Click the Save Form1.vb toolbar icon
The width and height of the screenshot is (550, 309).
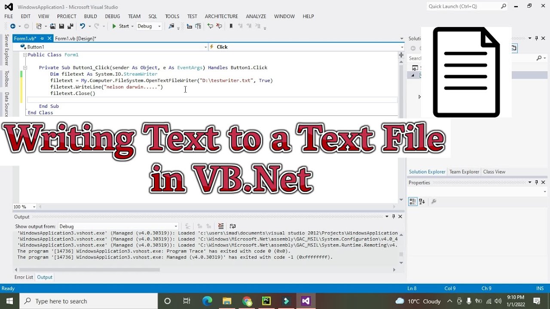point(61,26)
